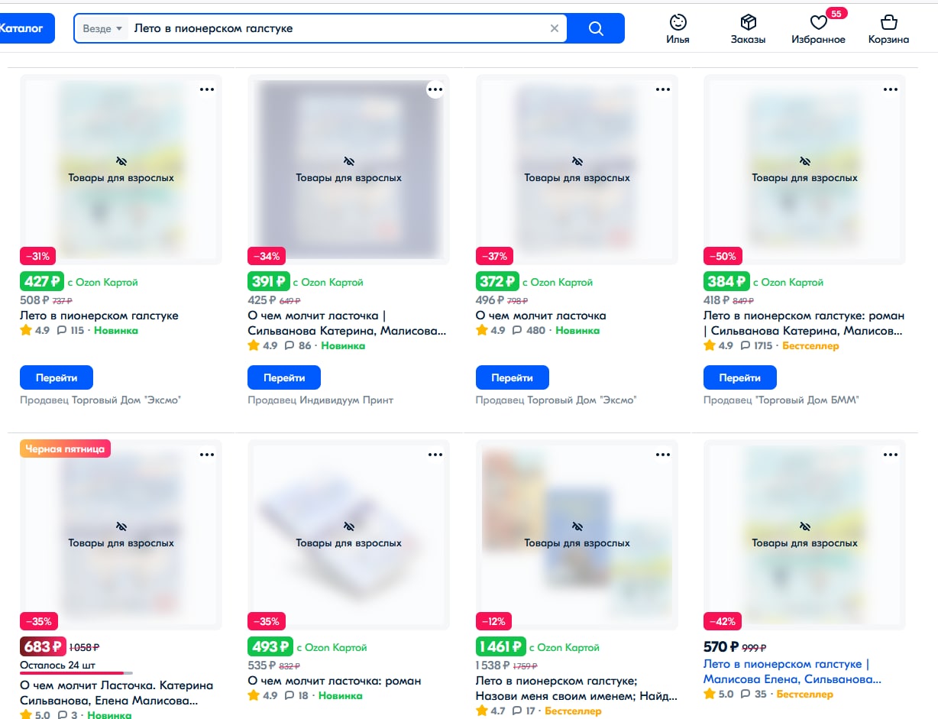
Task: Open title Лето в пионерском галстуке priced 427 ₽
Action: click(99, 316)
